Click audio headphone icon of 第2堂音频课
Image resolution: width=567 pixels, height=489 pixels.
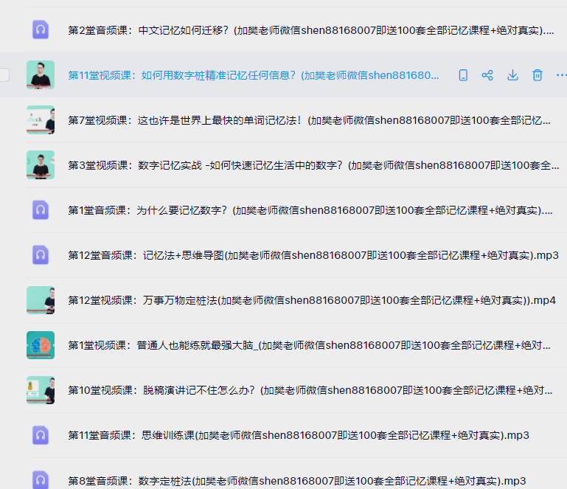coord(41,30)
